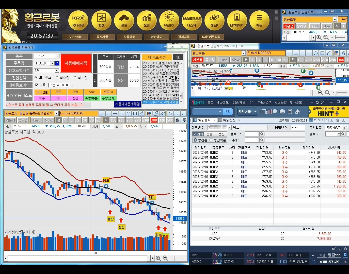Open 계좌정보 menu in 1QHTS

pos(222,102)
